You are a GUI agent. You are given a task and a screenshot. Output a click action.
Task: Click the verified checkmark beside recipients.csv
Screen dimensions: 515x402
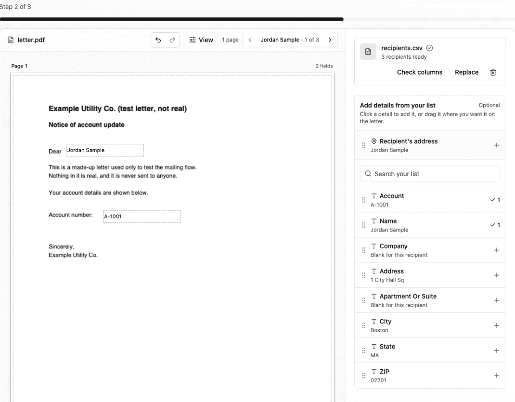429,48
